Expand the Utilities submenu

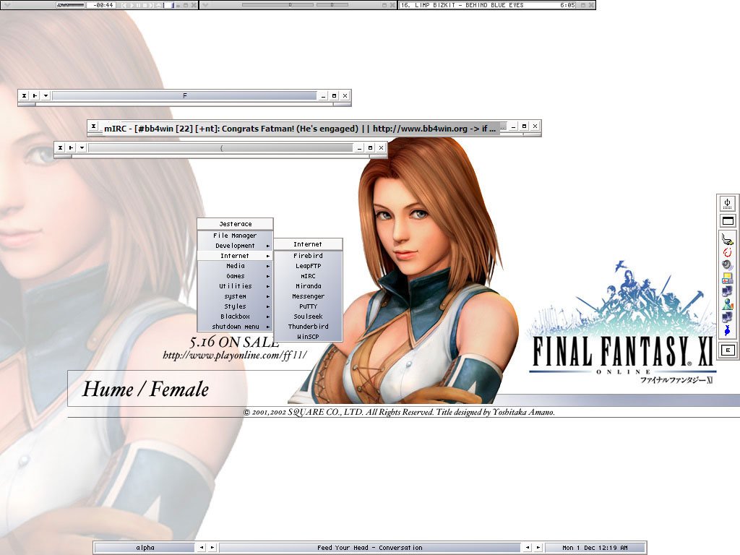click(235, 286)
